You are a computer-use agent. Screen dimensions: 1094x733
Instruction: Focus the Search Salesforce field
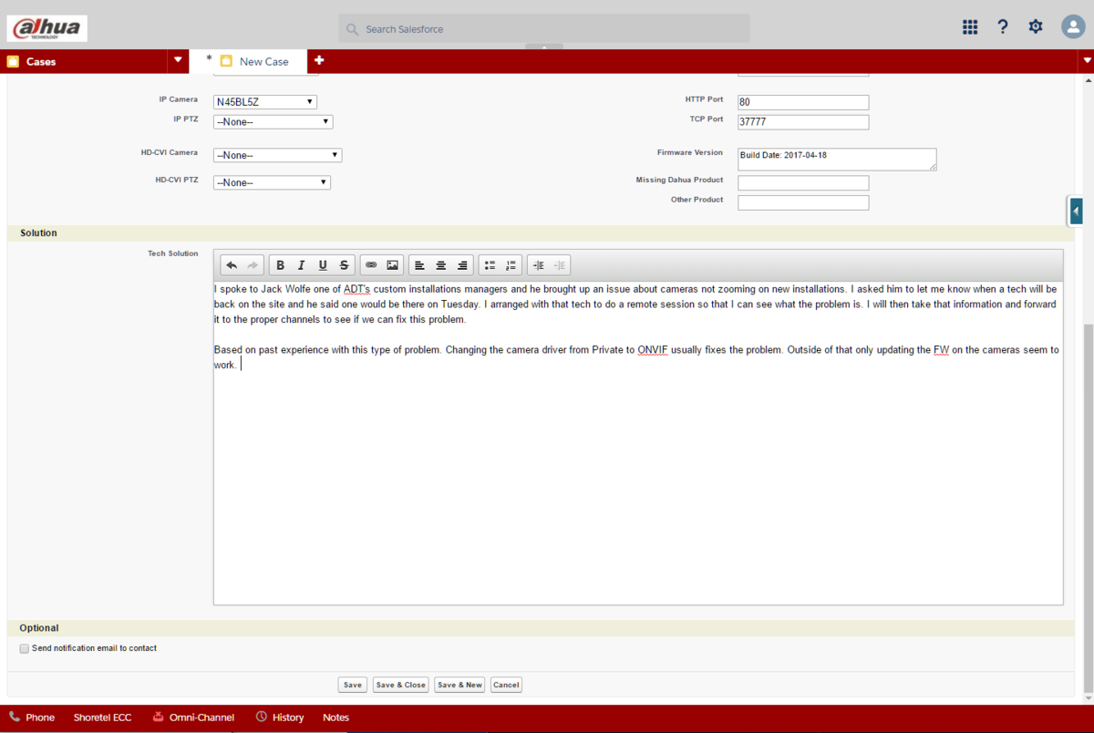point(544,28)
